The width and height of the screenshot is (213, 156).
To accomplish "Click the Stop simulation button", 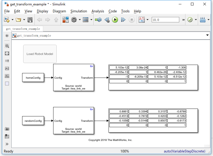I will pos(132,20).
